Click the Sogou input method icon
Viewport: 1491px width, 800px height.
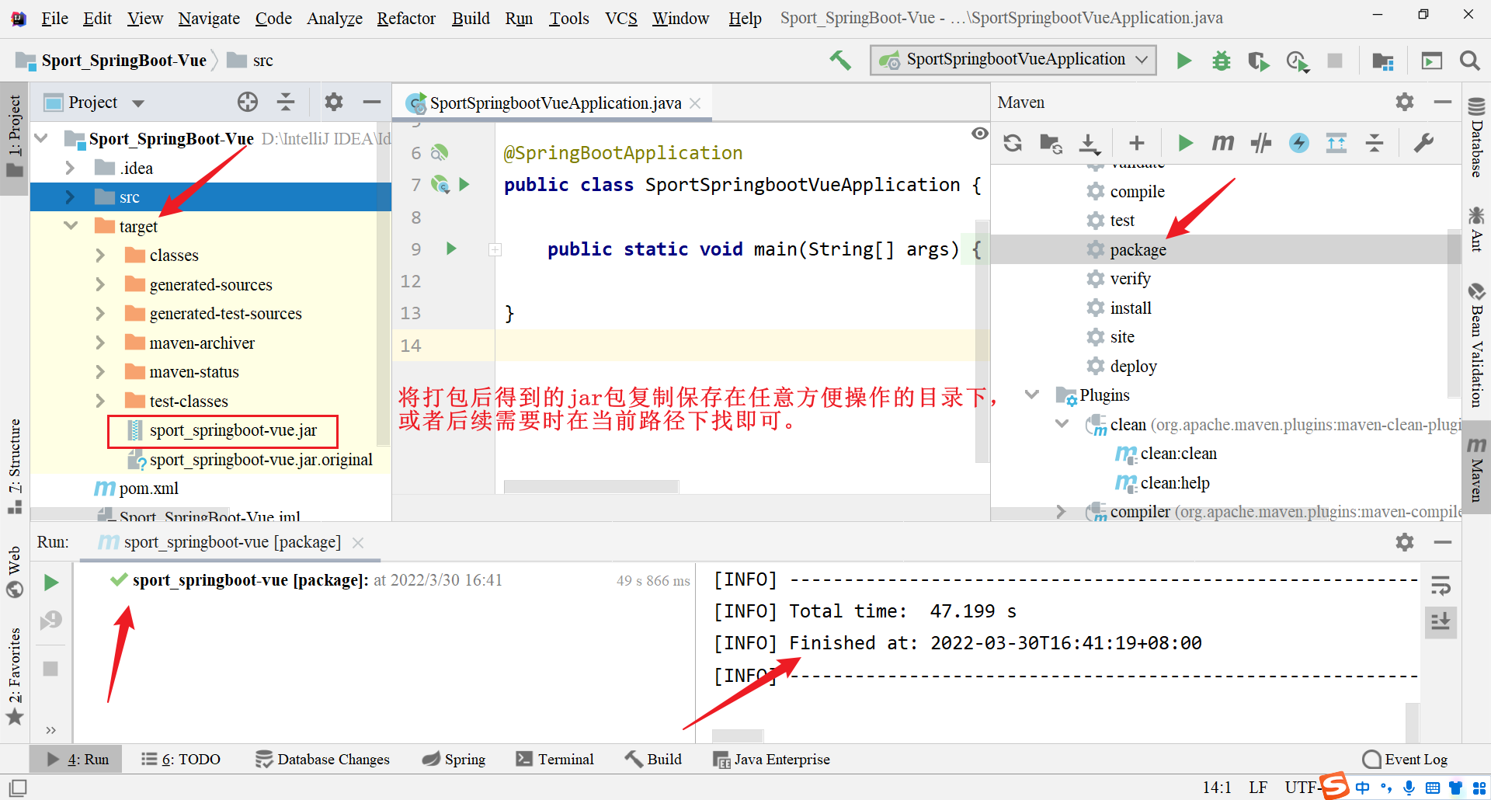pos(1334,786)
